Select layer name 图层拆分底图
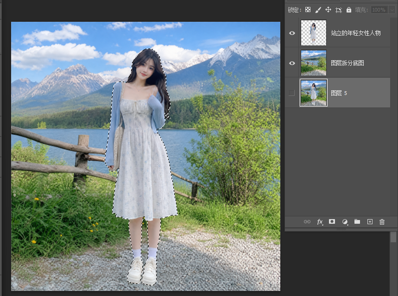The height and width of the screenshot is (296, 398). pyautogui.click(x=347, y=63)
